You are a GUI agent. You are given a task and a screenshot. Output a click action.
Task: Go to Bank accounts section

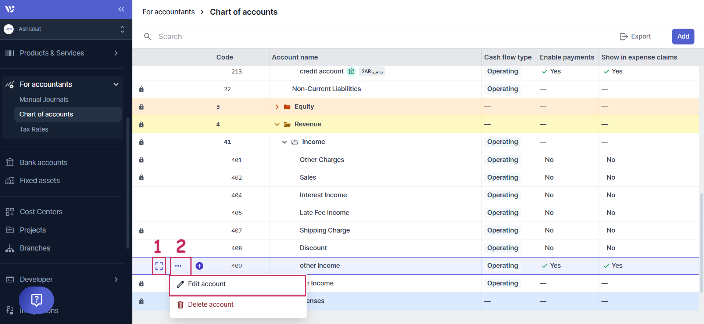(x=43, y=162)
